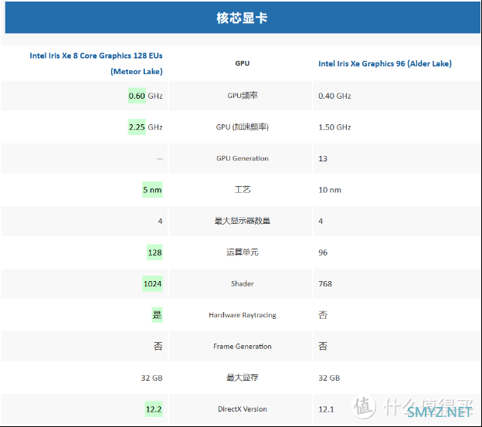Image resolution: width=482 pixels, height=427 pixels.
Task: Click the 96 execution units value
Action: click(323, 252)
